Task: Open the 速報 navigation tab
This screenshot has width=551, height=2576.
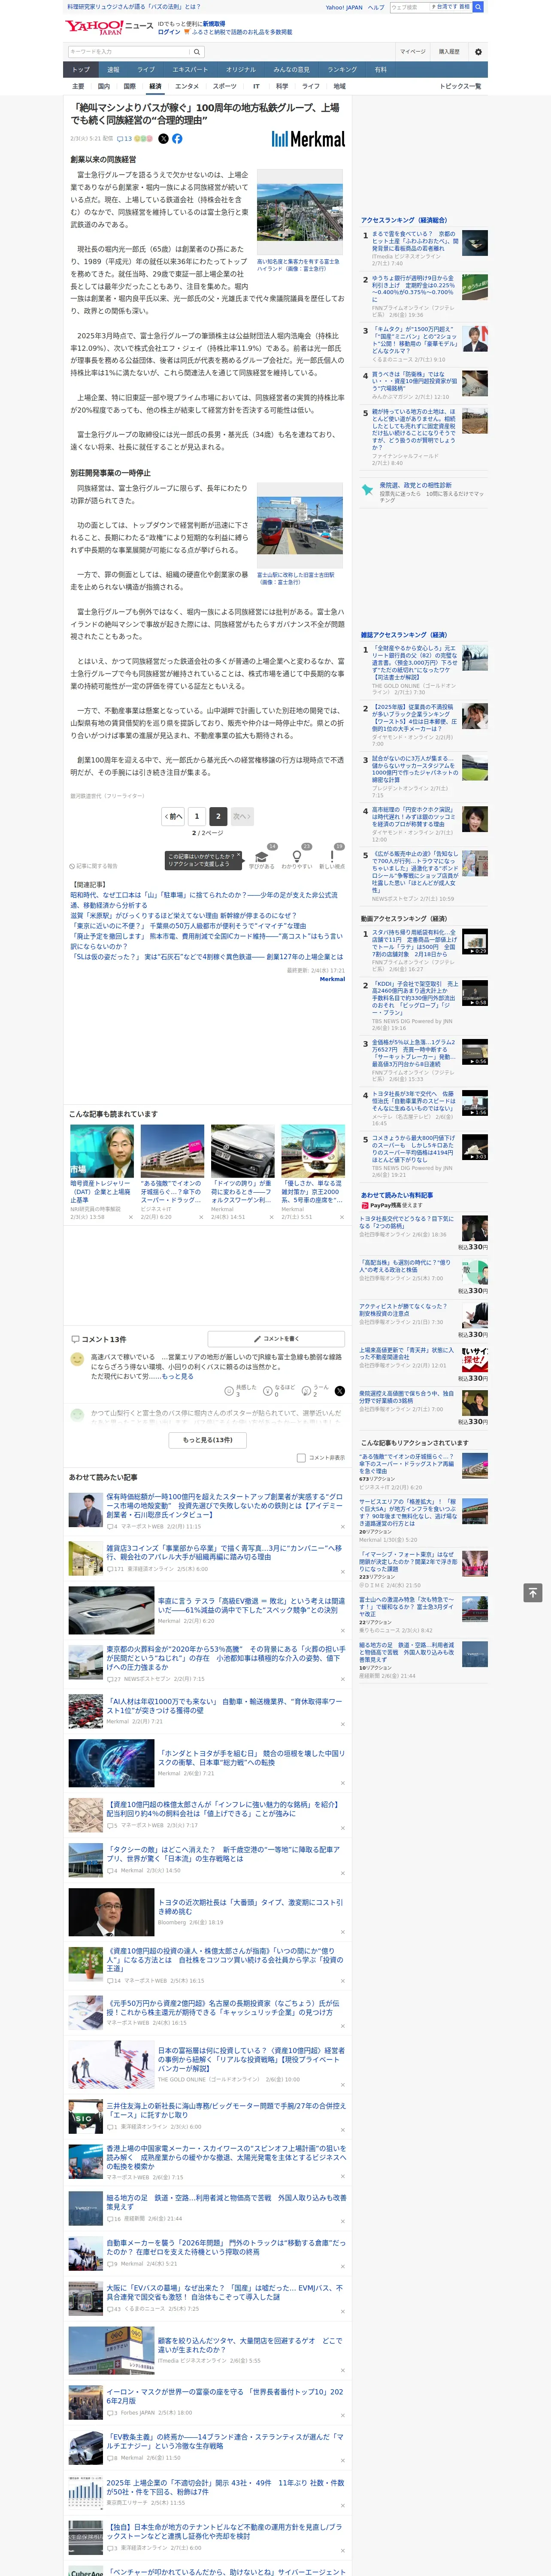Action: 113,70
